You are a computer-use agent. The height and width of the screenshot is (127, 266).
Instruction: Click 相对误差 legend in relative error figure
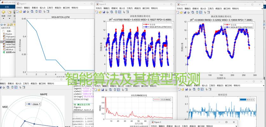247,99
